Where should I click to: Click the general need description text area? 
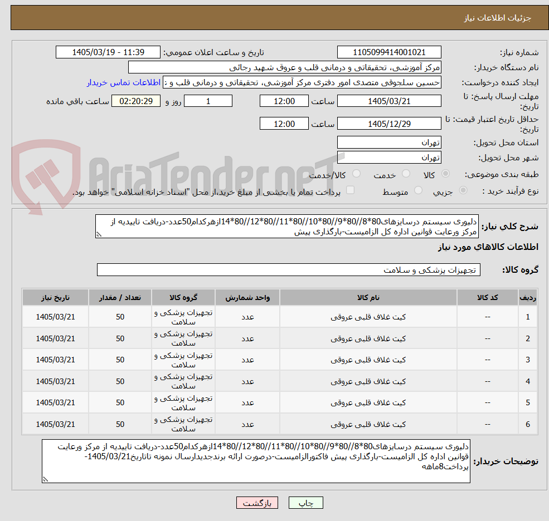click(x=286, y=227)
